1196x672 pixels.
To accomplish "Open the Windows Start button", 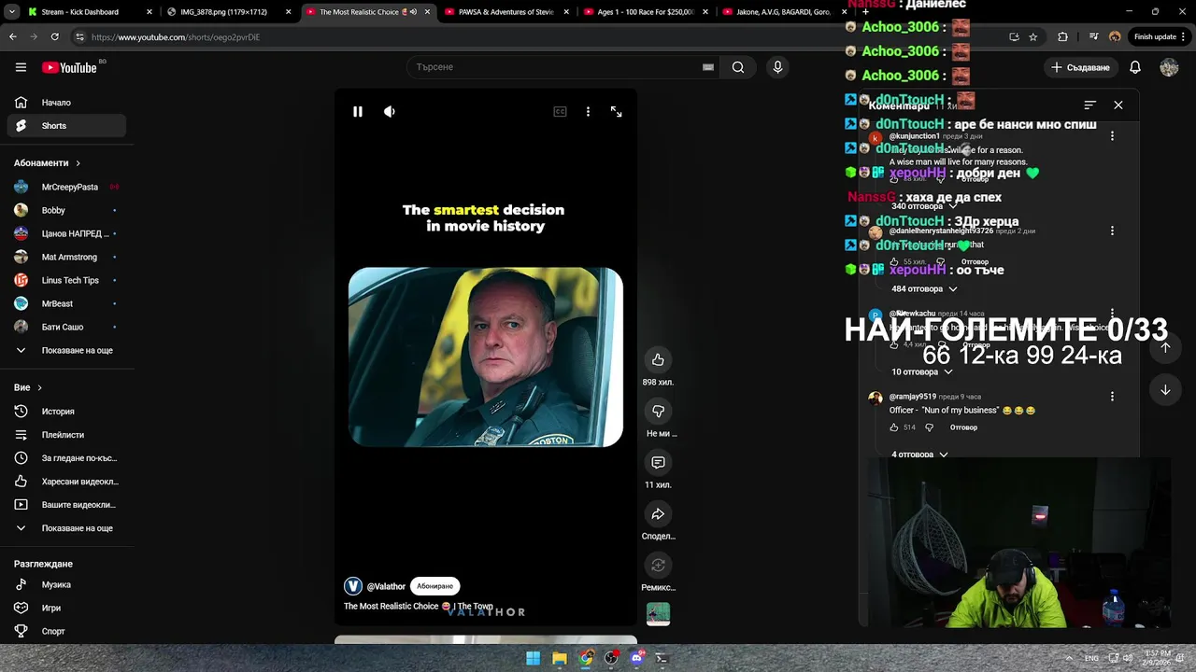I will [533, 659].
